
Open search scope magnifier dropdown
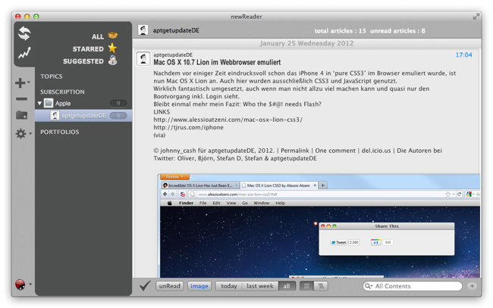tap(369, 286)
